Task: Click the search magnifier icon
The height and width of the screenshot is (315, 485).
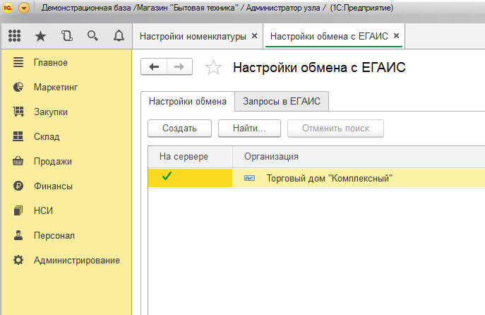Action: coord(92,36)
